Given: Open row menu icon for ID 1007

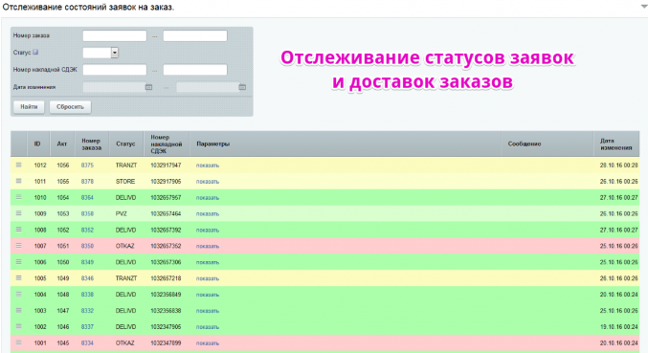Looking at the screenshot, I should pos(18,245).
